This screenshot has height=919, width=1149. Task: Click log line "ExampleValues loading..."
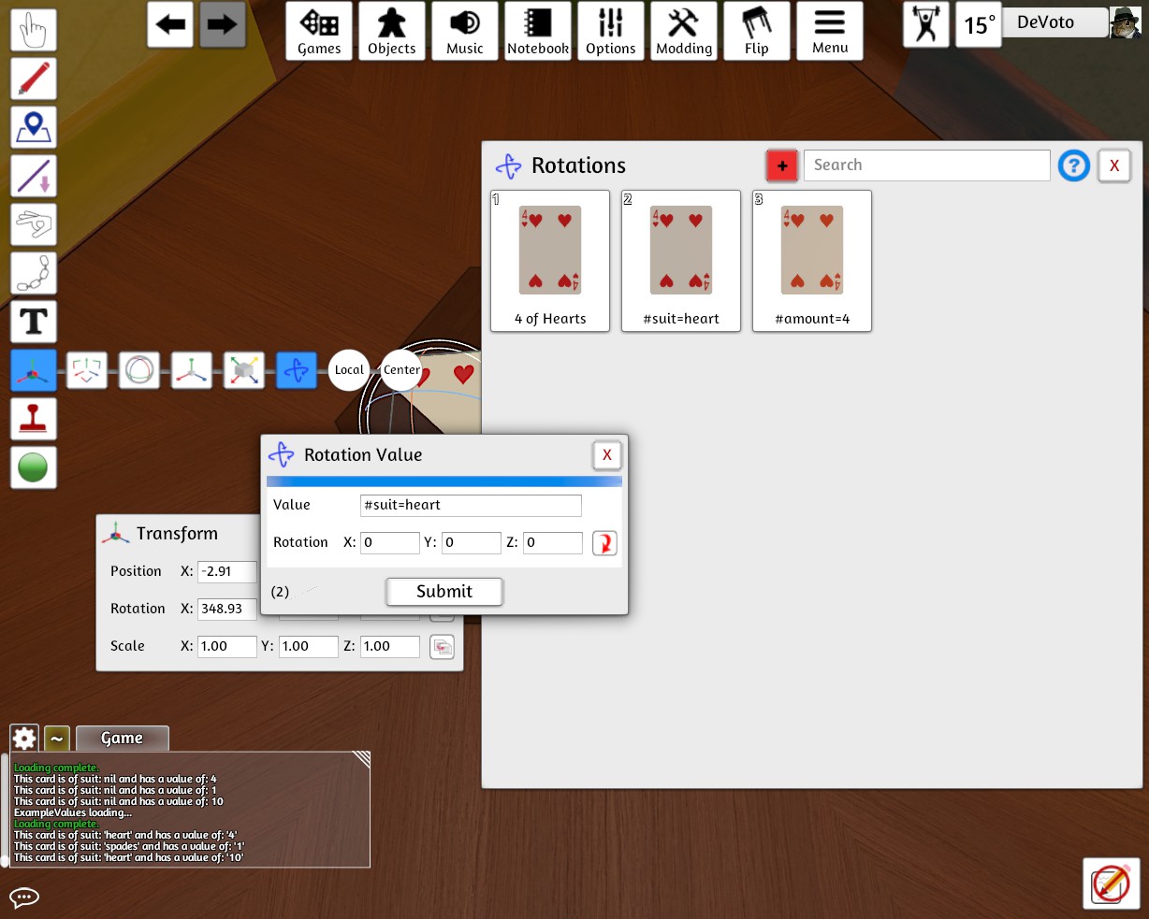[x=73, y=812]
